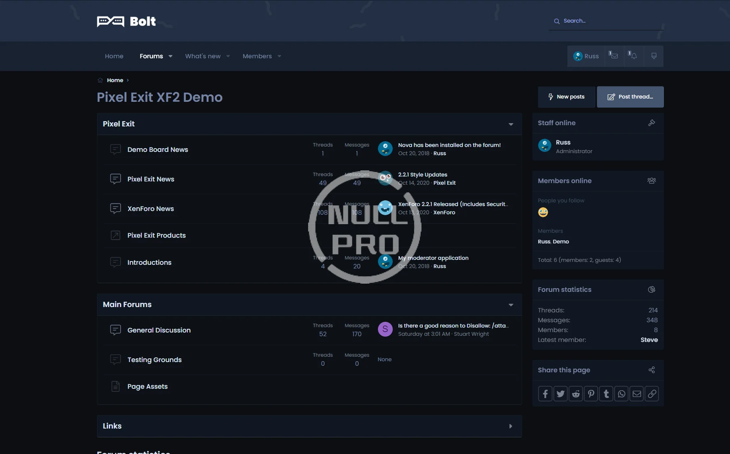Share this page on Reddit
The width and height of the screenshot is (730, 454).
point(576,394)
